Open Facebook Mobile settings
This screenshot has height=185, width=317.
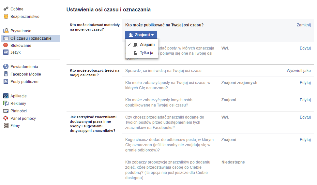(25, 74)
